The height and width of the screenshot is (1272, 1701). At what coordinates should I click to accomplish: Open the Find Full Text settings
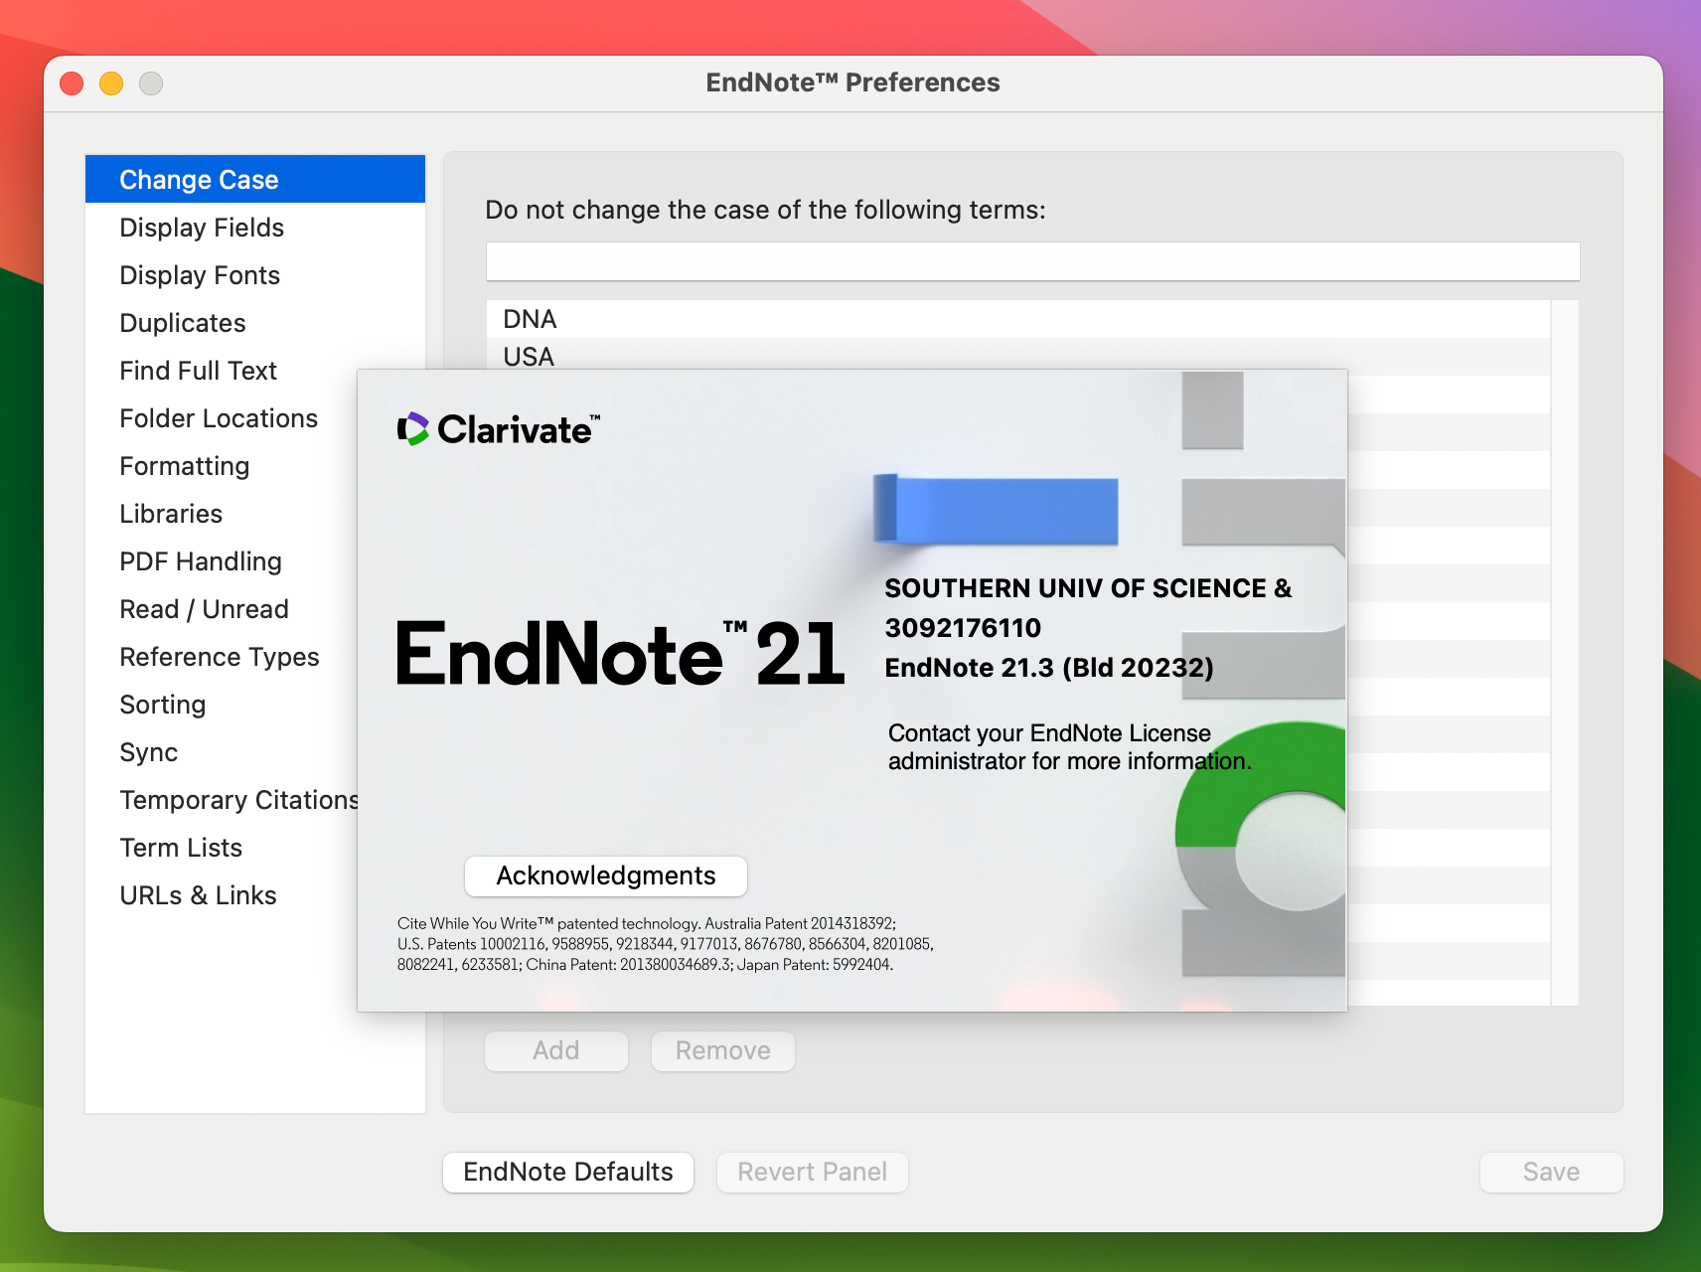(198, 370)
